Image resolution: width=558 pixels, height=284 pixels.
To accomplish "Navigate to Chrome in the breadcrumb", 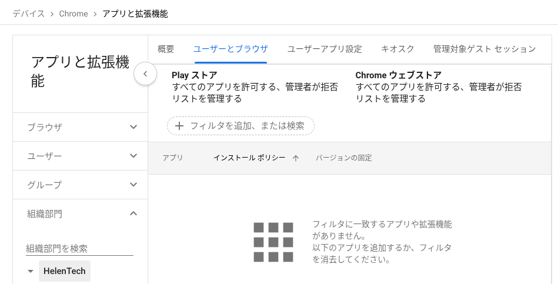I will (73, 14).
